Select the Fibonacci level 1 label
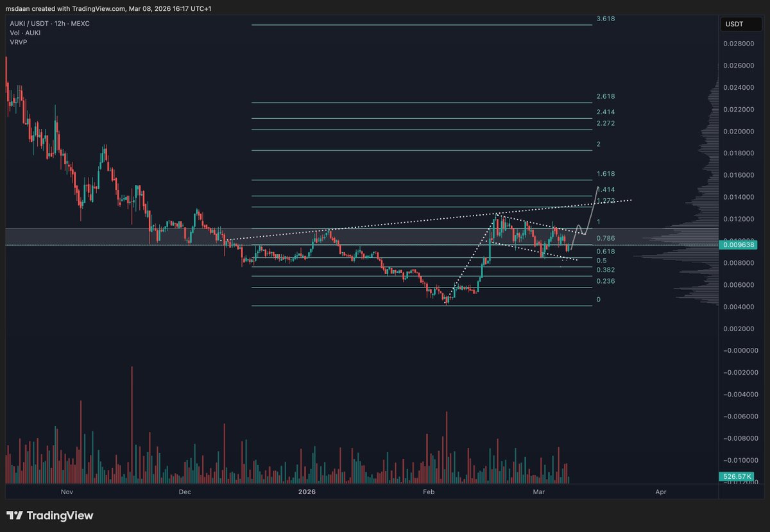The width and height of the screenshot is (770, 532). [x=599, y=222]
